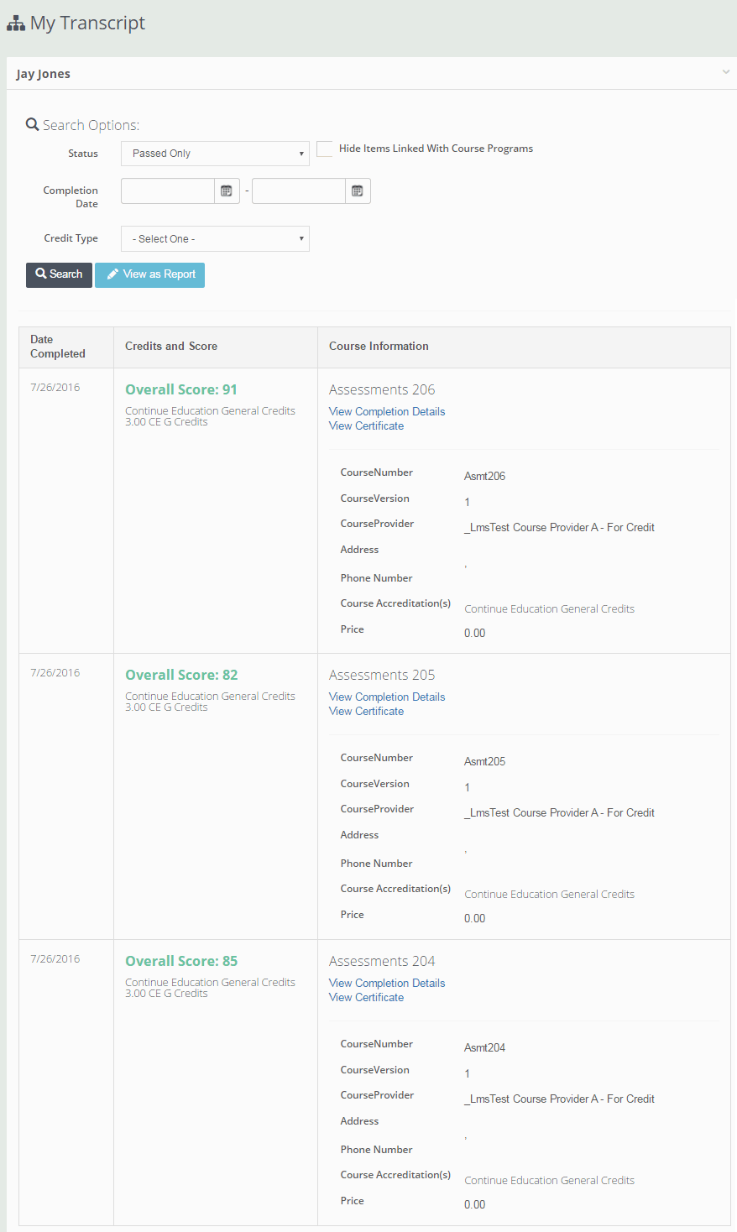
Task: Open View Certificate for Assessments 206
Action: [x=366, y=425]
